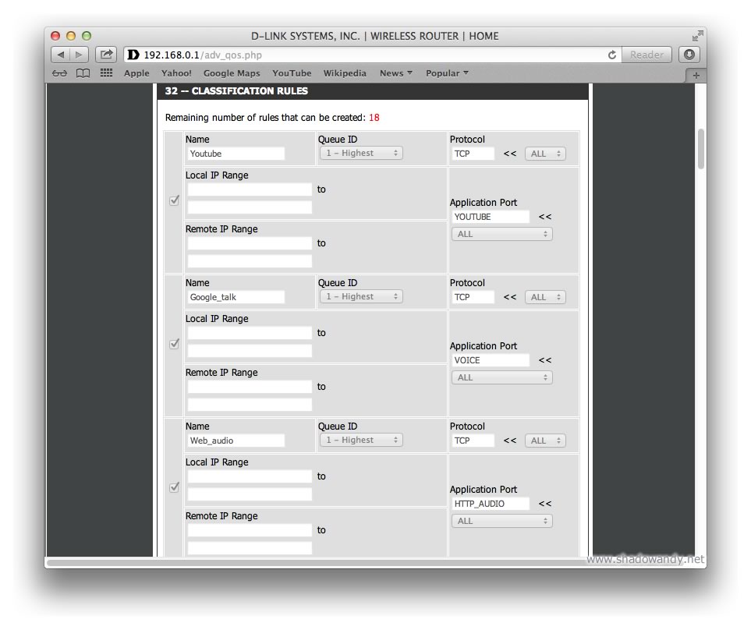
Task: Open Protocol ALL dropdown for Google_talk rule
Action: [544, 297]
